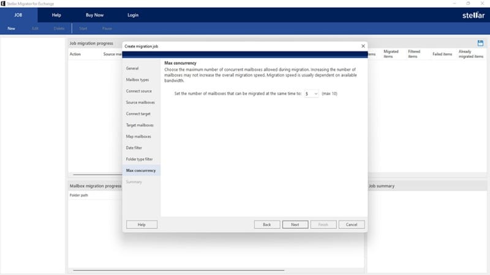The height and width of the screenshot is (275, 490).
Task: Click the mailbox progress horizontal scrollbar
Action: pos(178,270)
